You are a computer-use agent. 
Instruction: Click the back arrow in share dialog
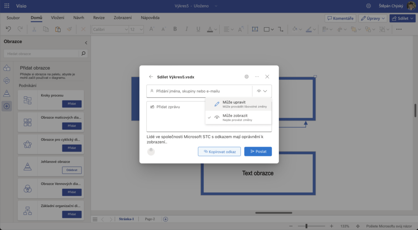tap(151, 76)
